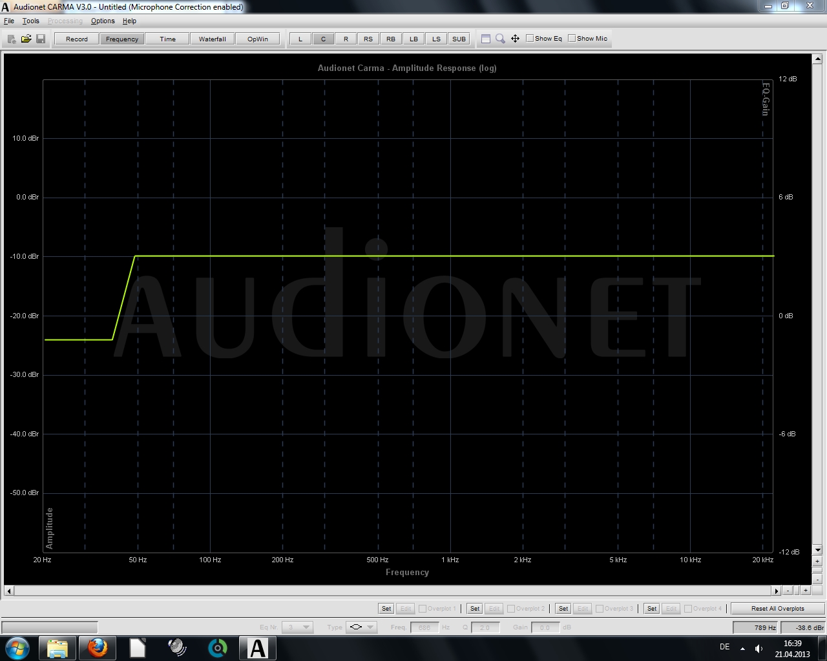Viewport: 827px width, 661px height.
Task: Save using the floppy disk icon
Action: 40,39
